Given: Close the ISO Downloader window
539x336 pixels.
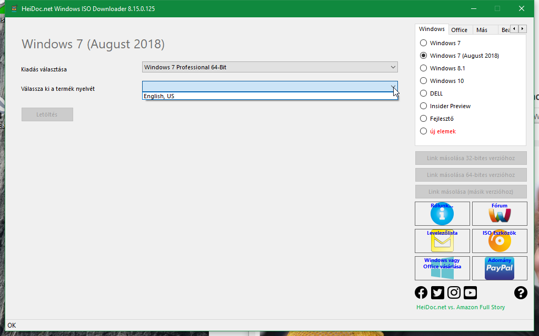Looking at the screenshot, I should click(522, 8).
